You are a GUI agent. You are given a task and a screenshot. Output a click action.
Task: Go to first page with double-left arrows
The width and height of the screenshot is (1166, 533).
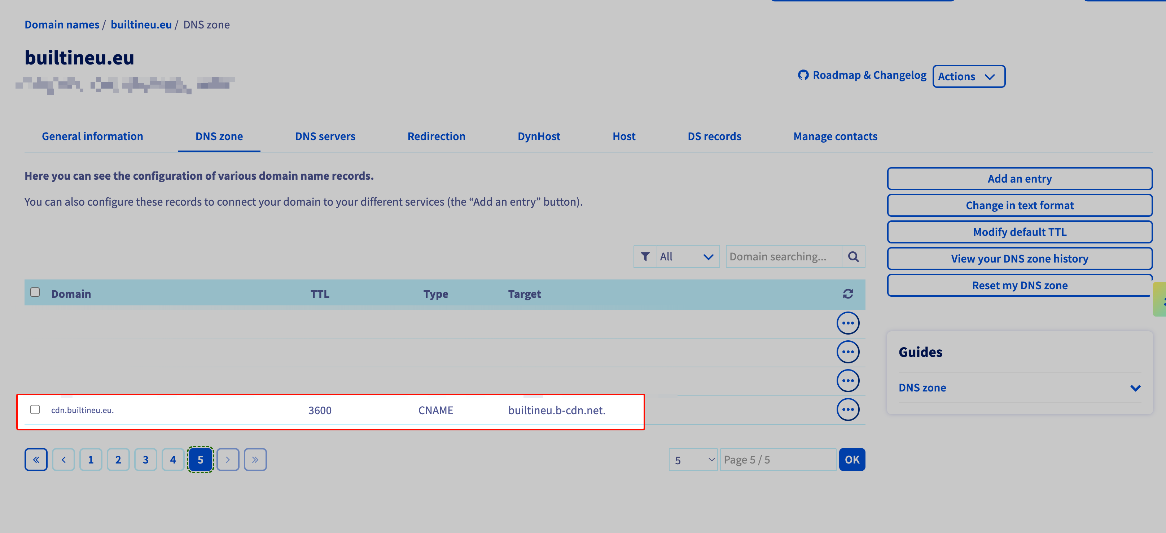point(36,460)
